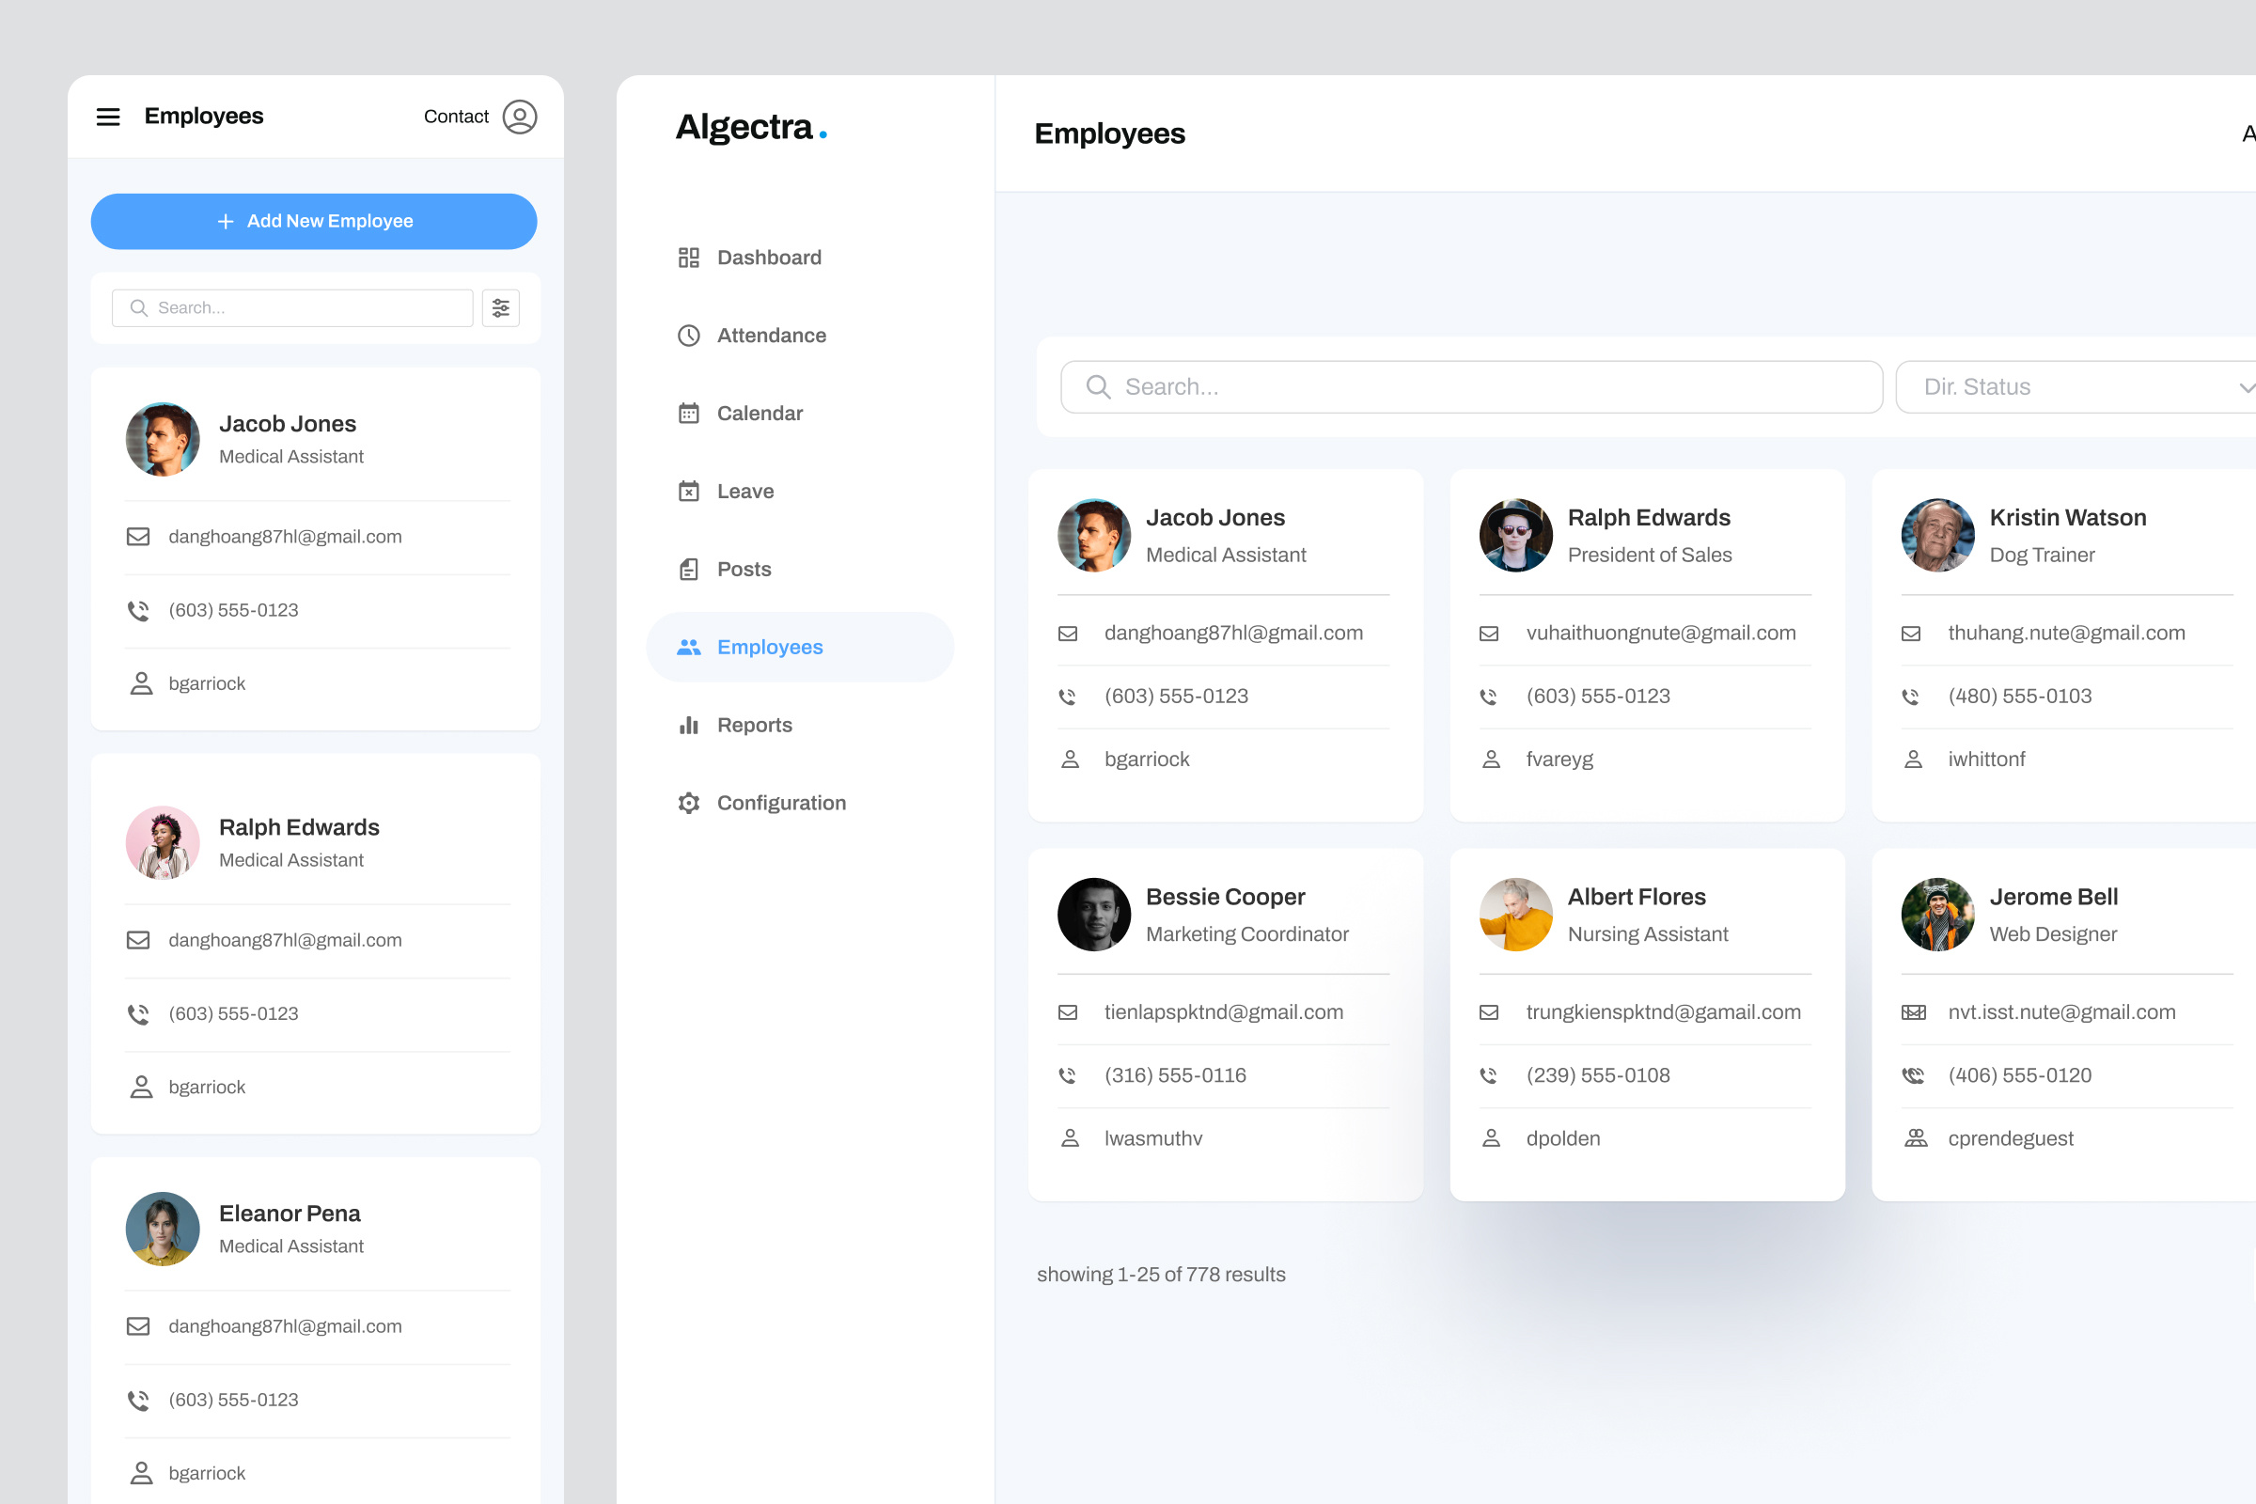Viewport: 2256px width, 1504px height.
Task: Open the Dashboard sidebar icon
Action: [689, 257]
